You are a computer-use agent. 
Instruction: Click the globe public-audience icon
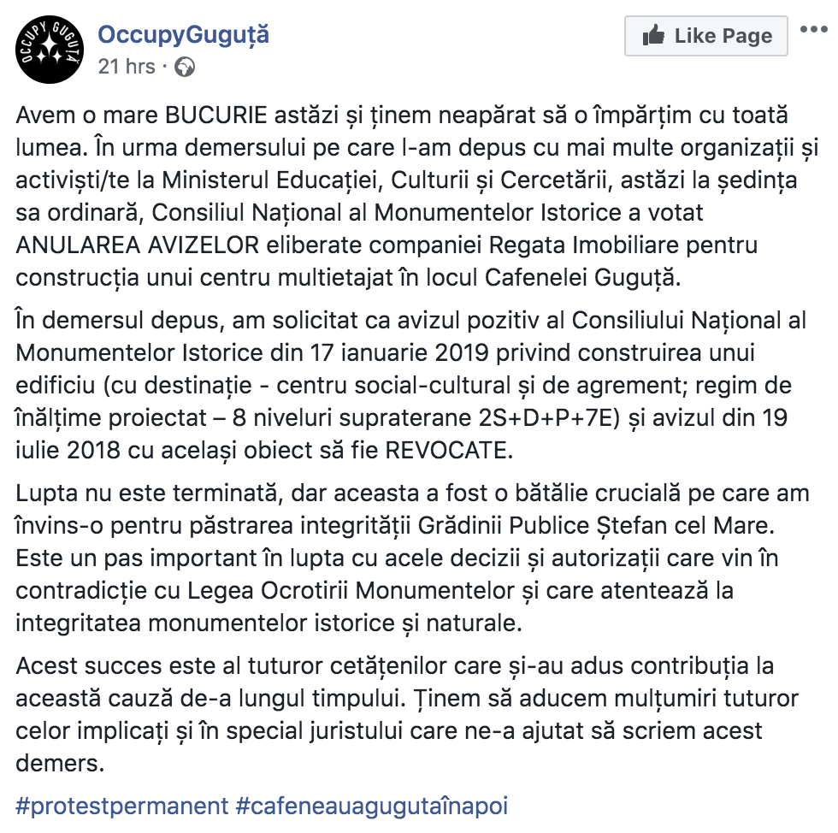coord(185,67)
